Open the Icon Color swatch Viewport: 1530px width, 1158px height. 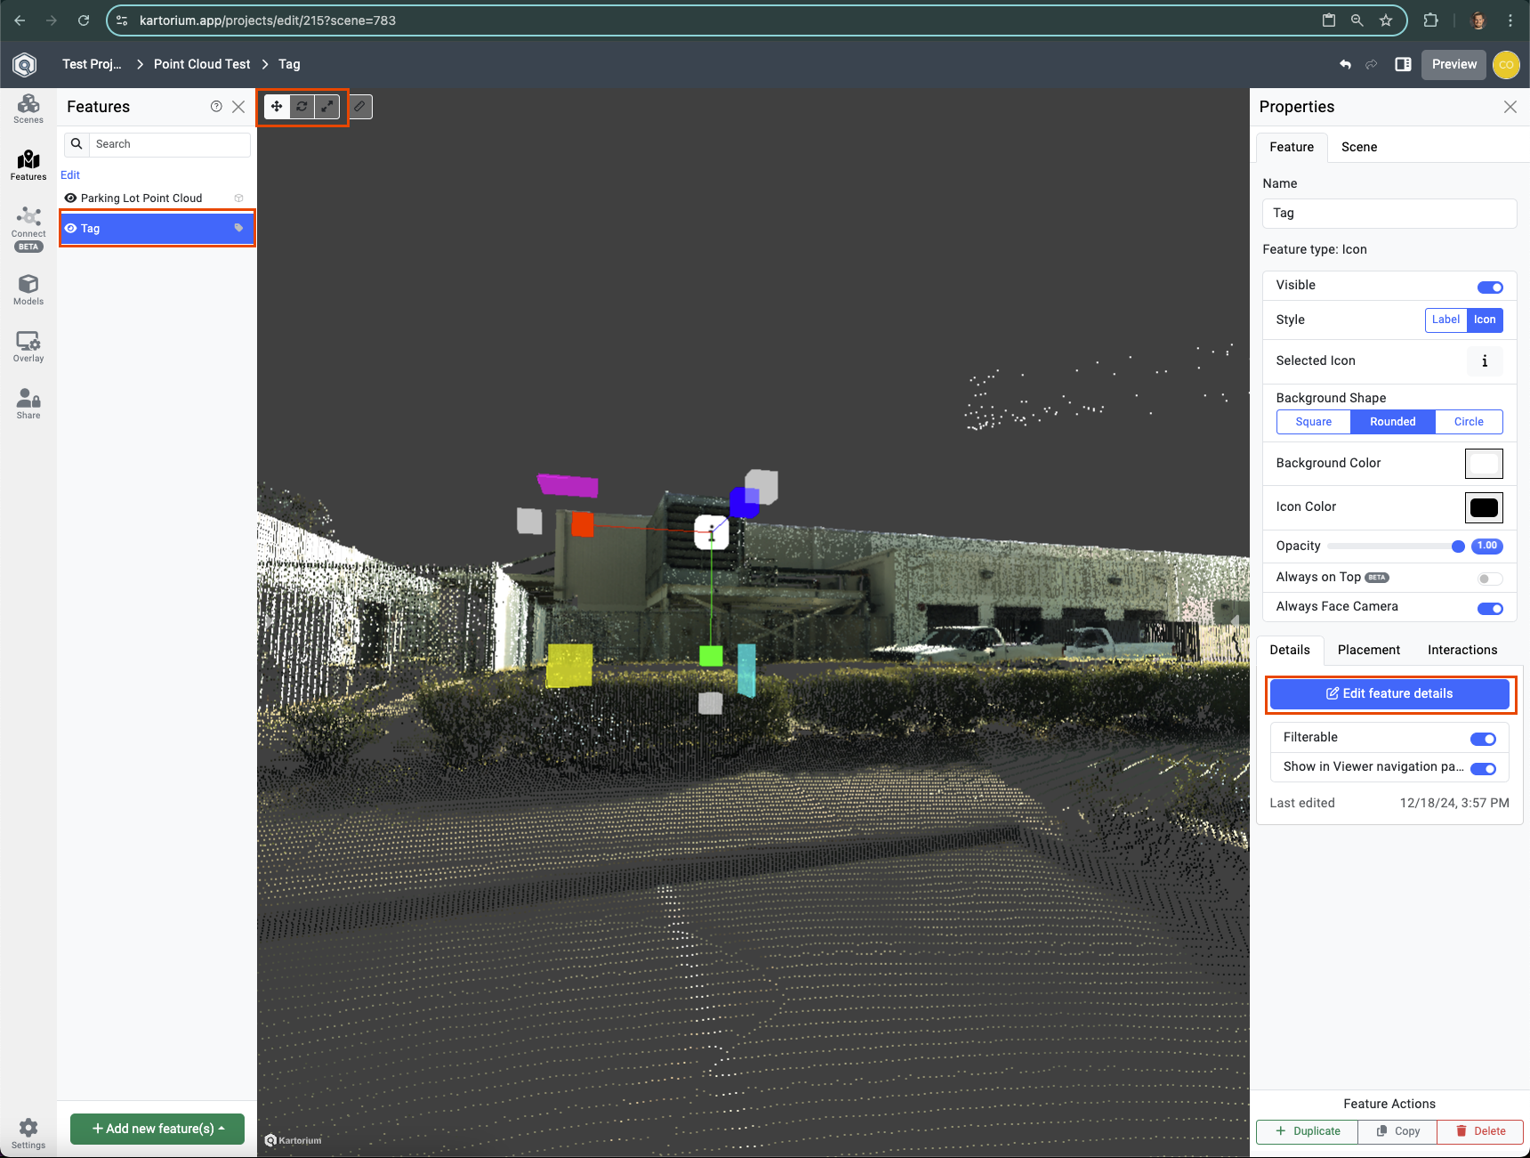[x=1484, y=507]
